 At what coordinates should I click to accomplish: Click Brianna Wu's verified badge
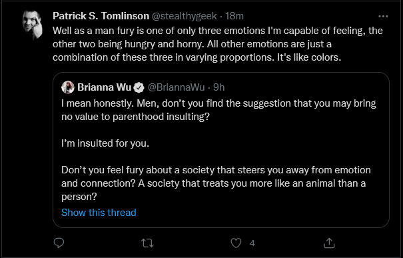coord(139,88)
